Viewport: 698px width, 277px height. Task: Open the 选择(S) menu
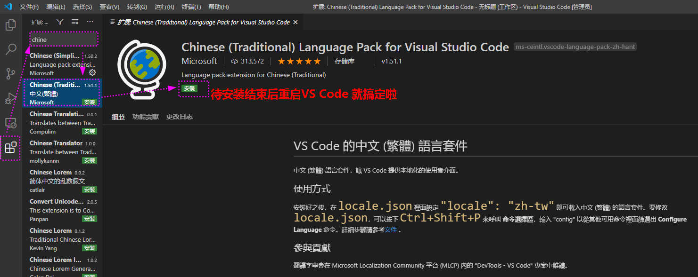click(x=83, y=7)
